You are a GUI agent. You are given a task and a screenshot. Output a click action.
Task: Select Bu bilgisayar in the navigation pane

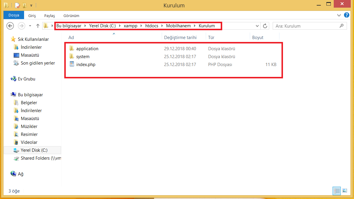[x=30, y=95]
